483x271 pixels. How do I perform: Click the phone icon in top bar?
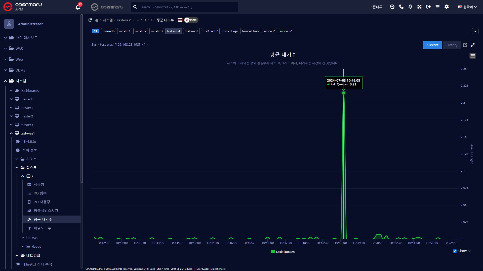(401, 7)
